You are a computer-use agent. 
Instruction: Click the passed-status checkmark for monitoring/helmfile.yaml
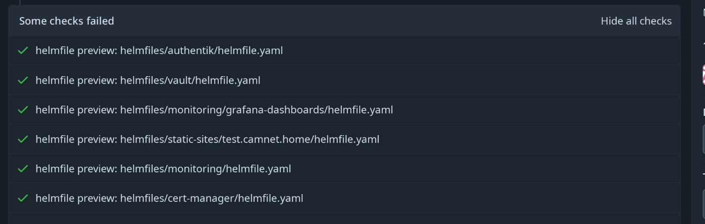pos(23,168)
